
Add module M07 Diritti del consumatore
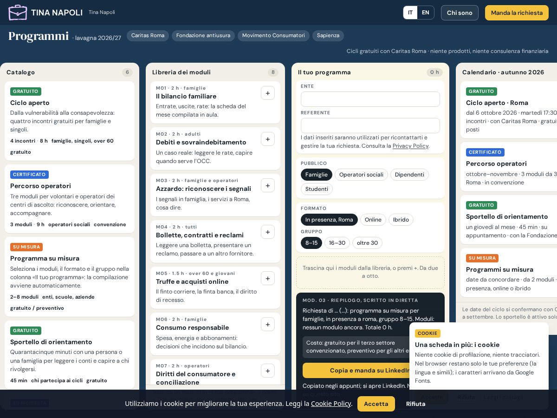coord(268,371)
